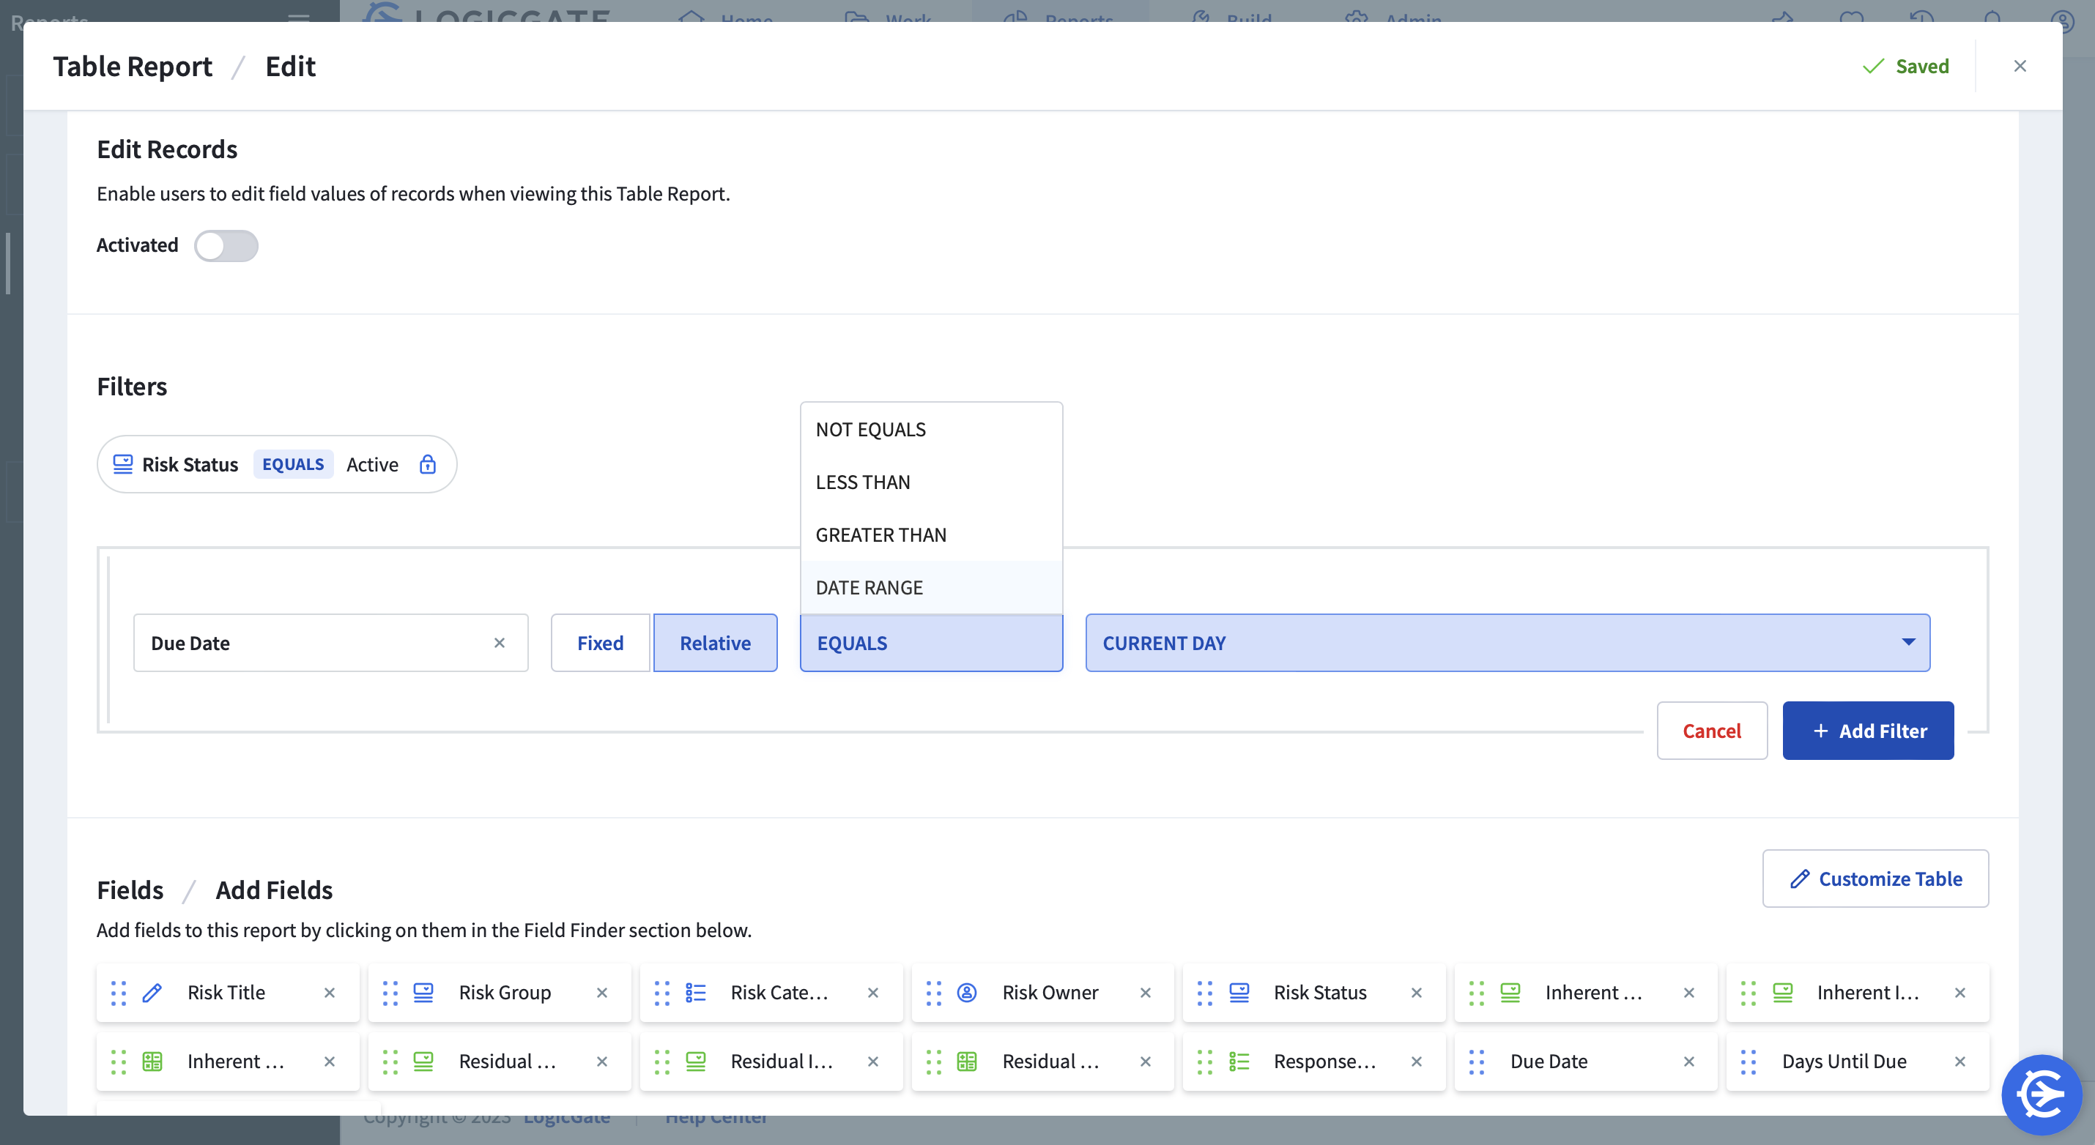
Task: Choose NOT EQUALS from the operator list
Action: click(870, 429)
